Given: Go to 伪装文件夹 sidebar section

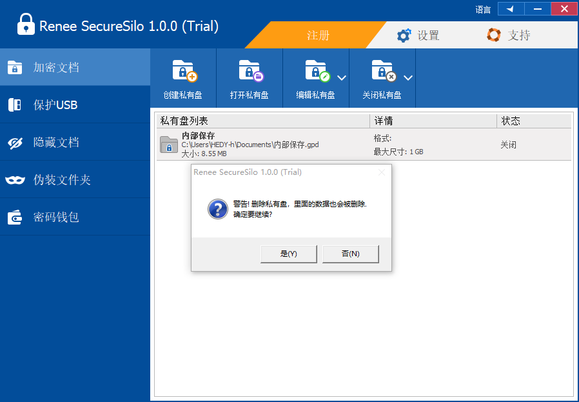Looking at the screenshot, I should click(75, 179).
